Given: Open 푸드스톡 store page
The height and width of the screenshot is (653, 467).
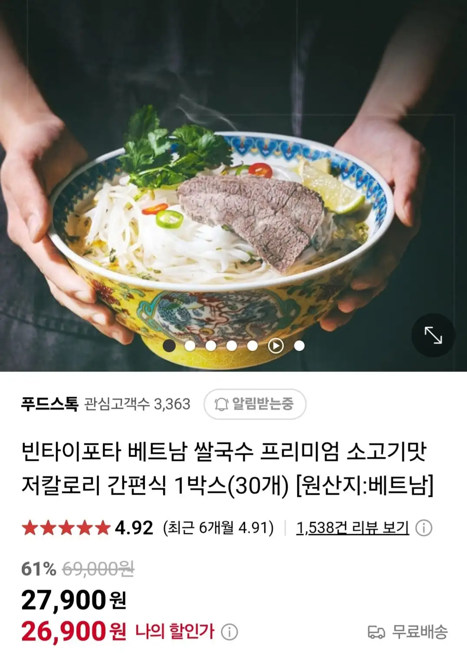Looking at the screenshot, I should (49, 404).
